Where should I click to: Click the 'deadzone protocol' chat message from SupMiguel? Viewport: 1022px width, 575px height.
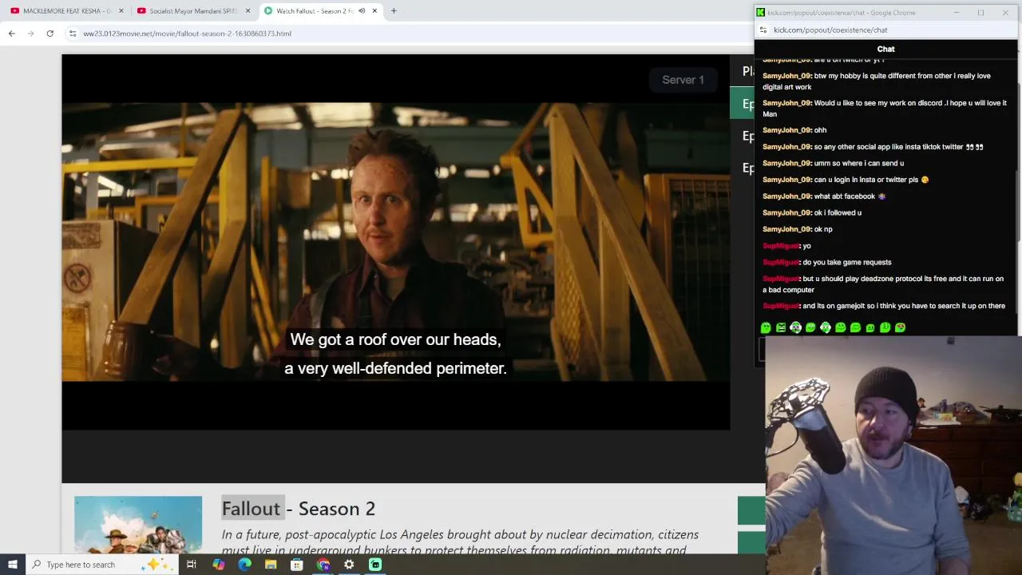tap(883, 284)
